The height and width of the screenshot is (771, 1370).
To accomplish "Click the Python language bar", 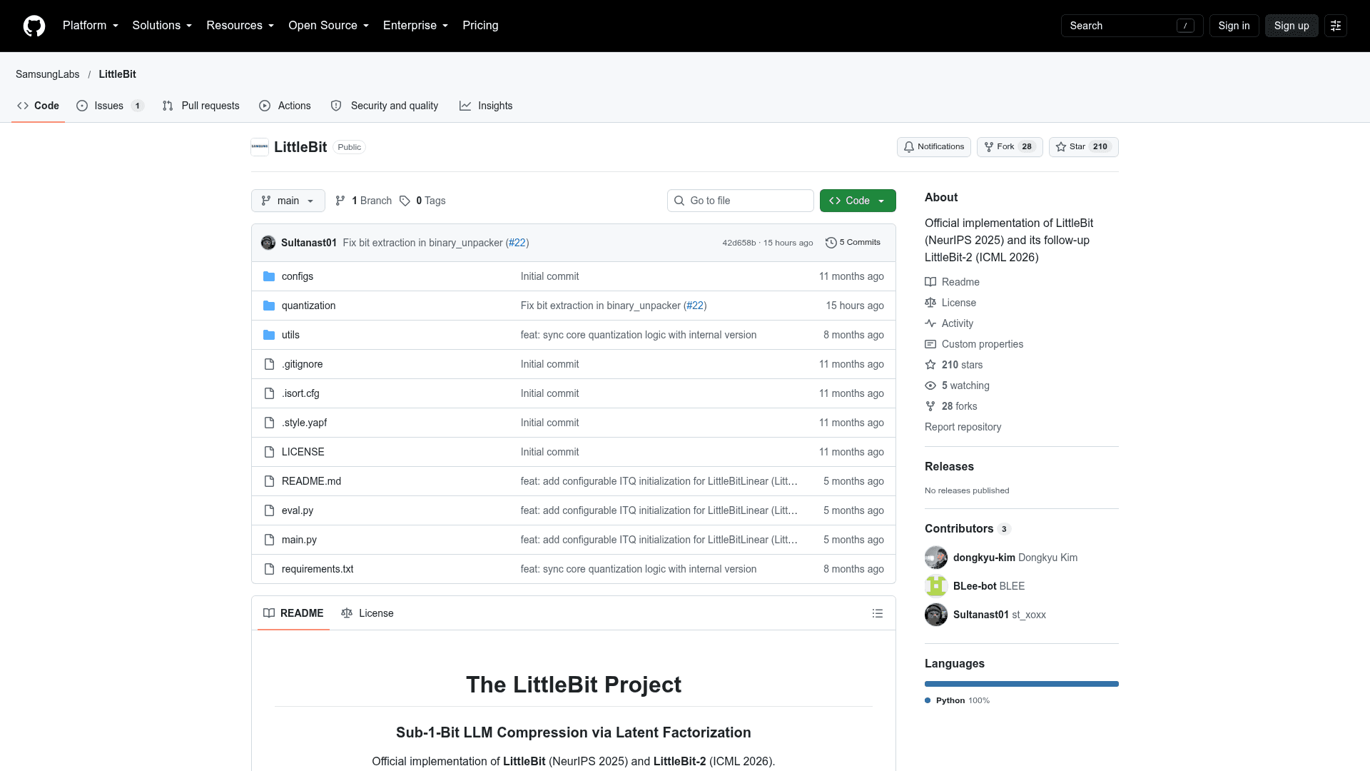I will 1022,684.
